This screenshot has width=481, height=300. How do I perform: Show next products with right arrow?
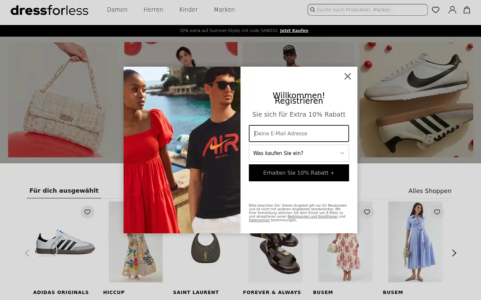pyautogui.click(x=454, y=253)
